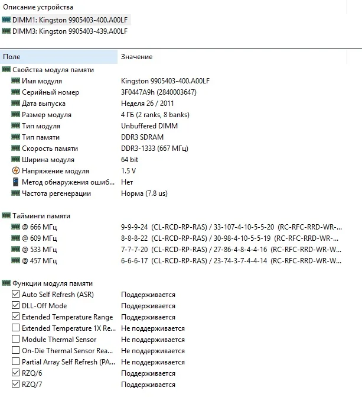
Task: Select value Неделя 26 / 2011
Action: click(148, 104)
